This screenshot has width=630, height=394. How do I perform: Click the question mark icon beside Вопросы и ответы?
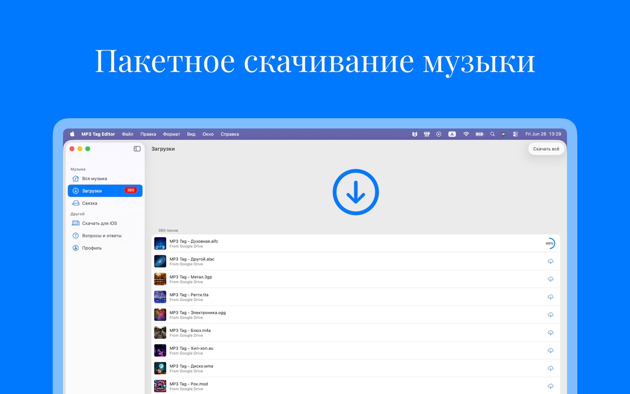click(x=75, y=236)
